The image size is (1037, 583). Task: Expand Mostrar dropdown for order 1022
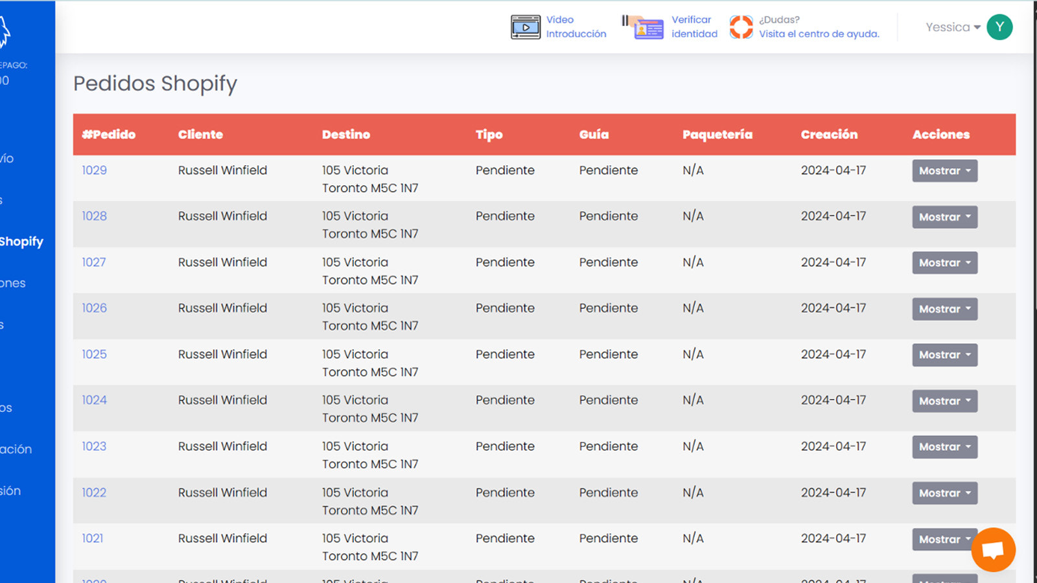tap(944, 493)
